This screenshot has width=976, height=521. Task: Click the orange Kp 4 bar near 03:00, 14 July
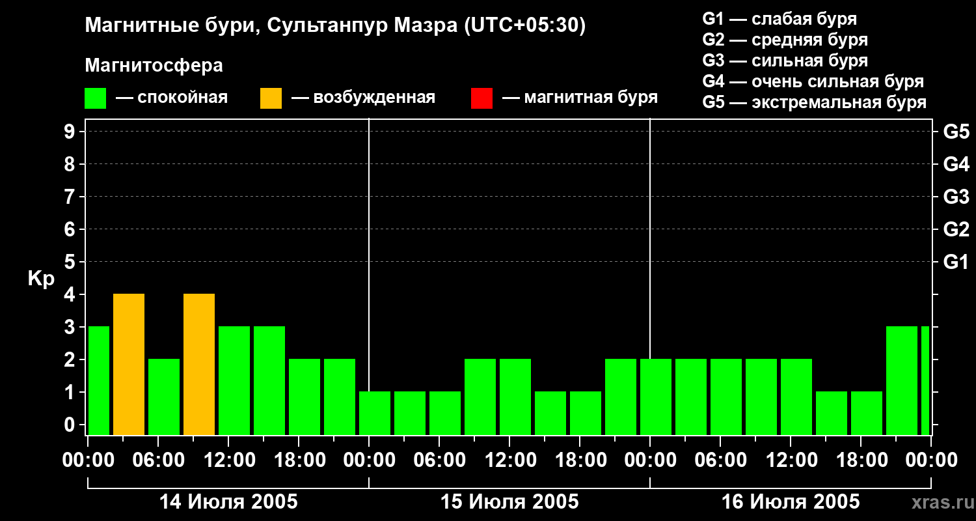pos(129,365)
